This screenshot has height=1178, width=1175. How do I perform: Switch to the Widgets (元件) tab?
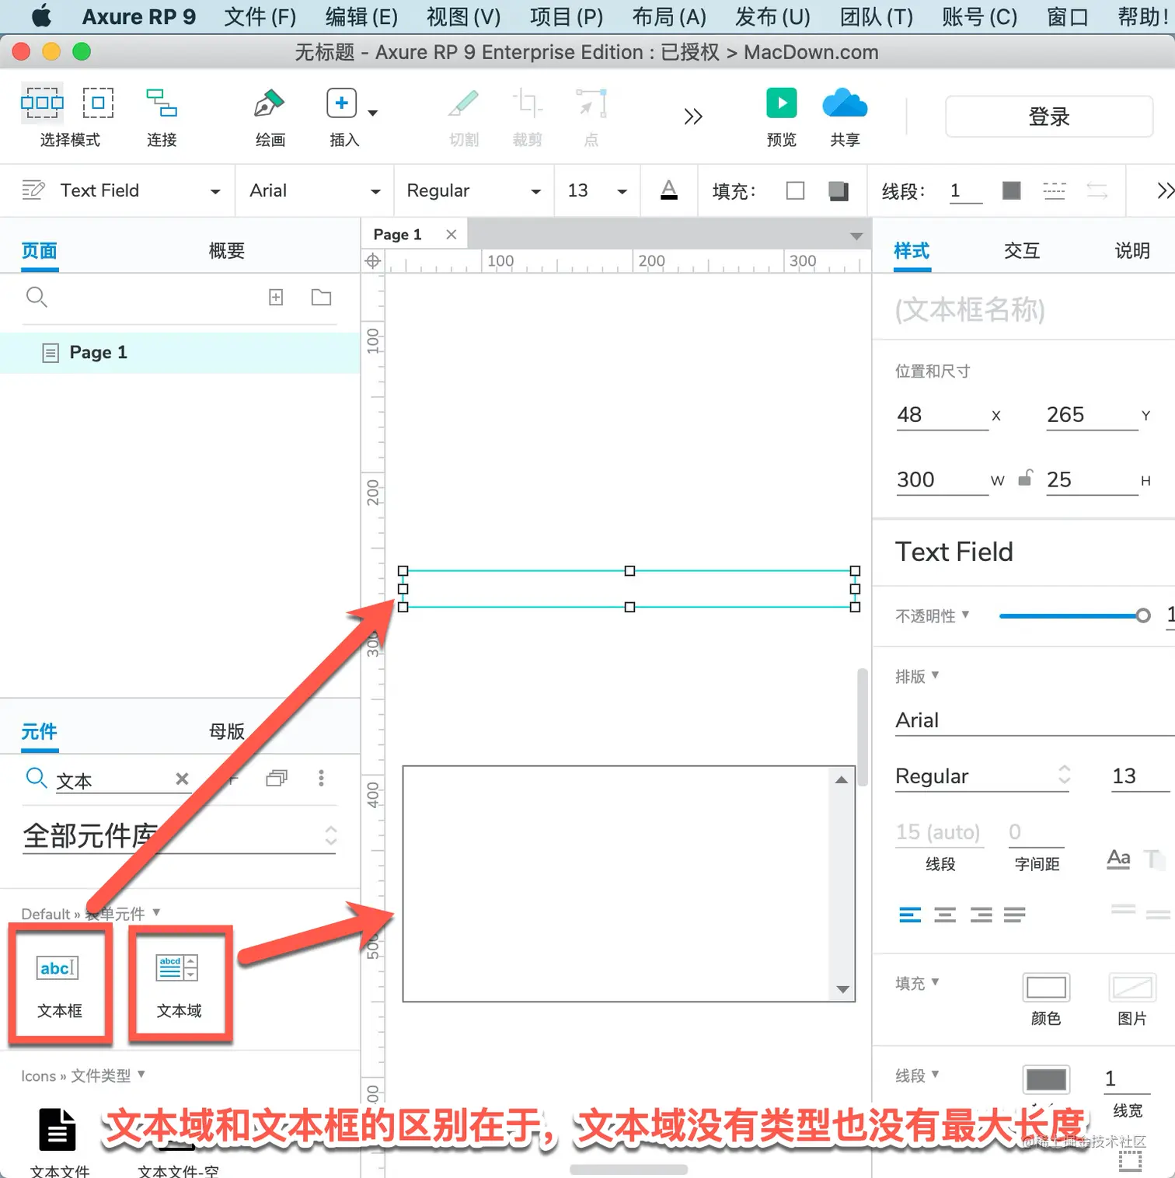coord(39,731)
